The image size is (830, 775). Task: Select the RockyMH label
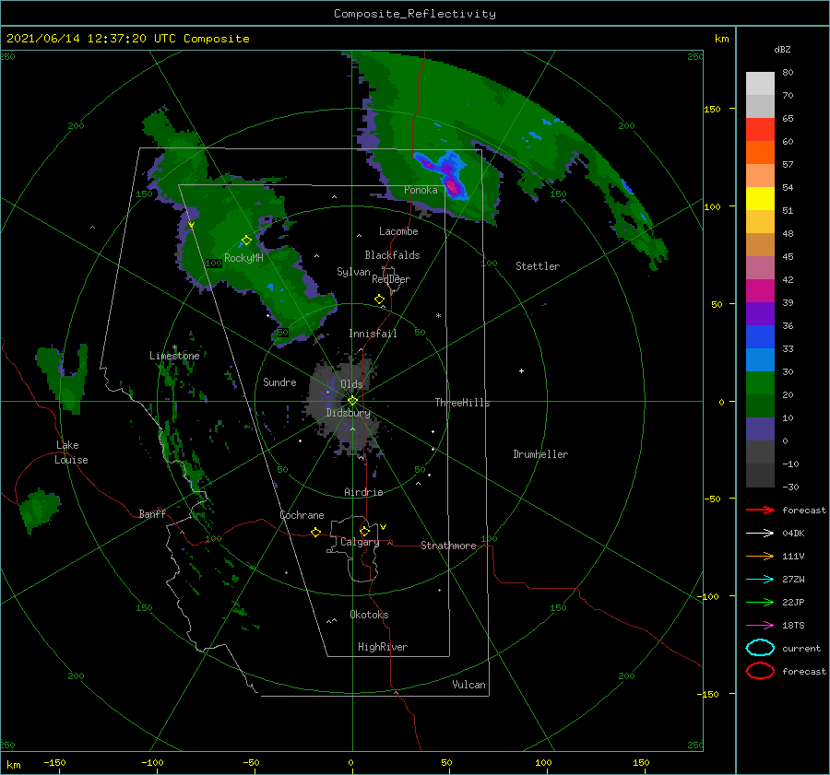tap(243, 258)
